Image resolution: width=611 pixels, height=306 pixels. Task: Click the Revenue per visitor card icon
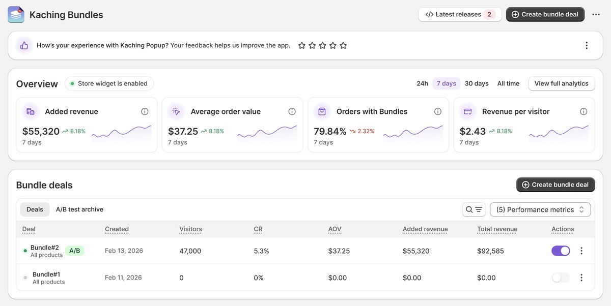point(468,111)
